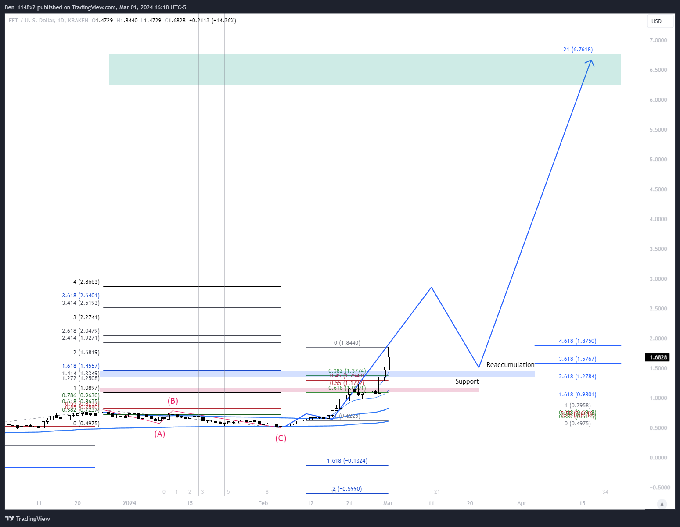Click the 0 (1.8440) retracement label
The image size is (680, 527).
(x=347, y=343)
